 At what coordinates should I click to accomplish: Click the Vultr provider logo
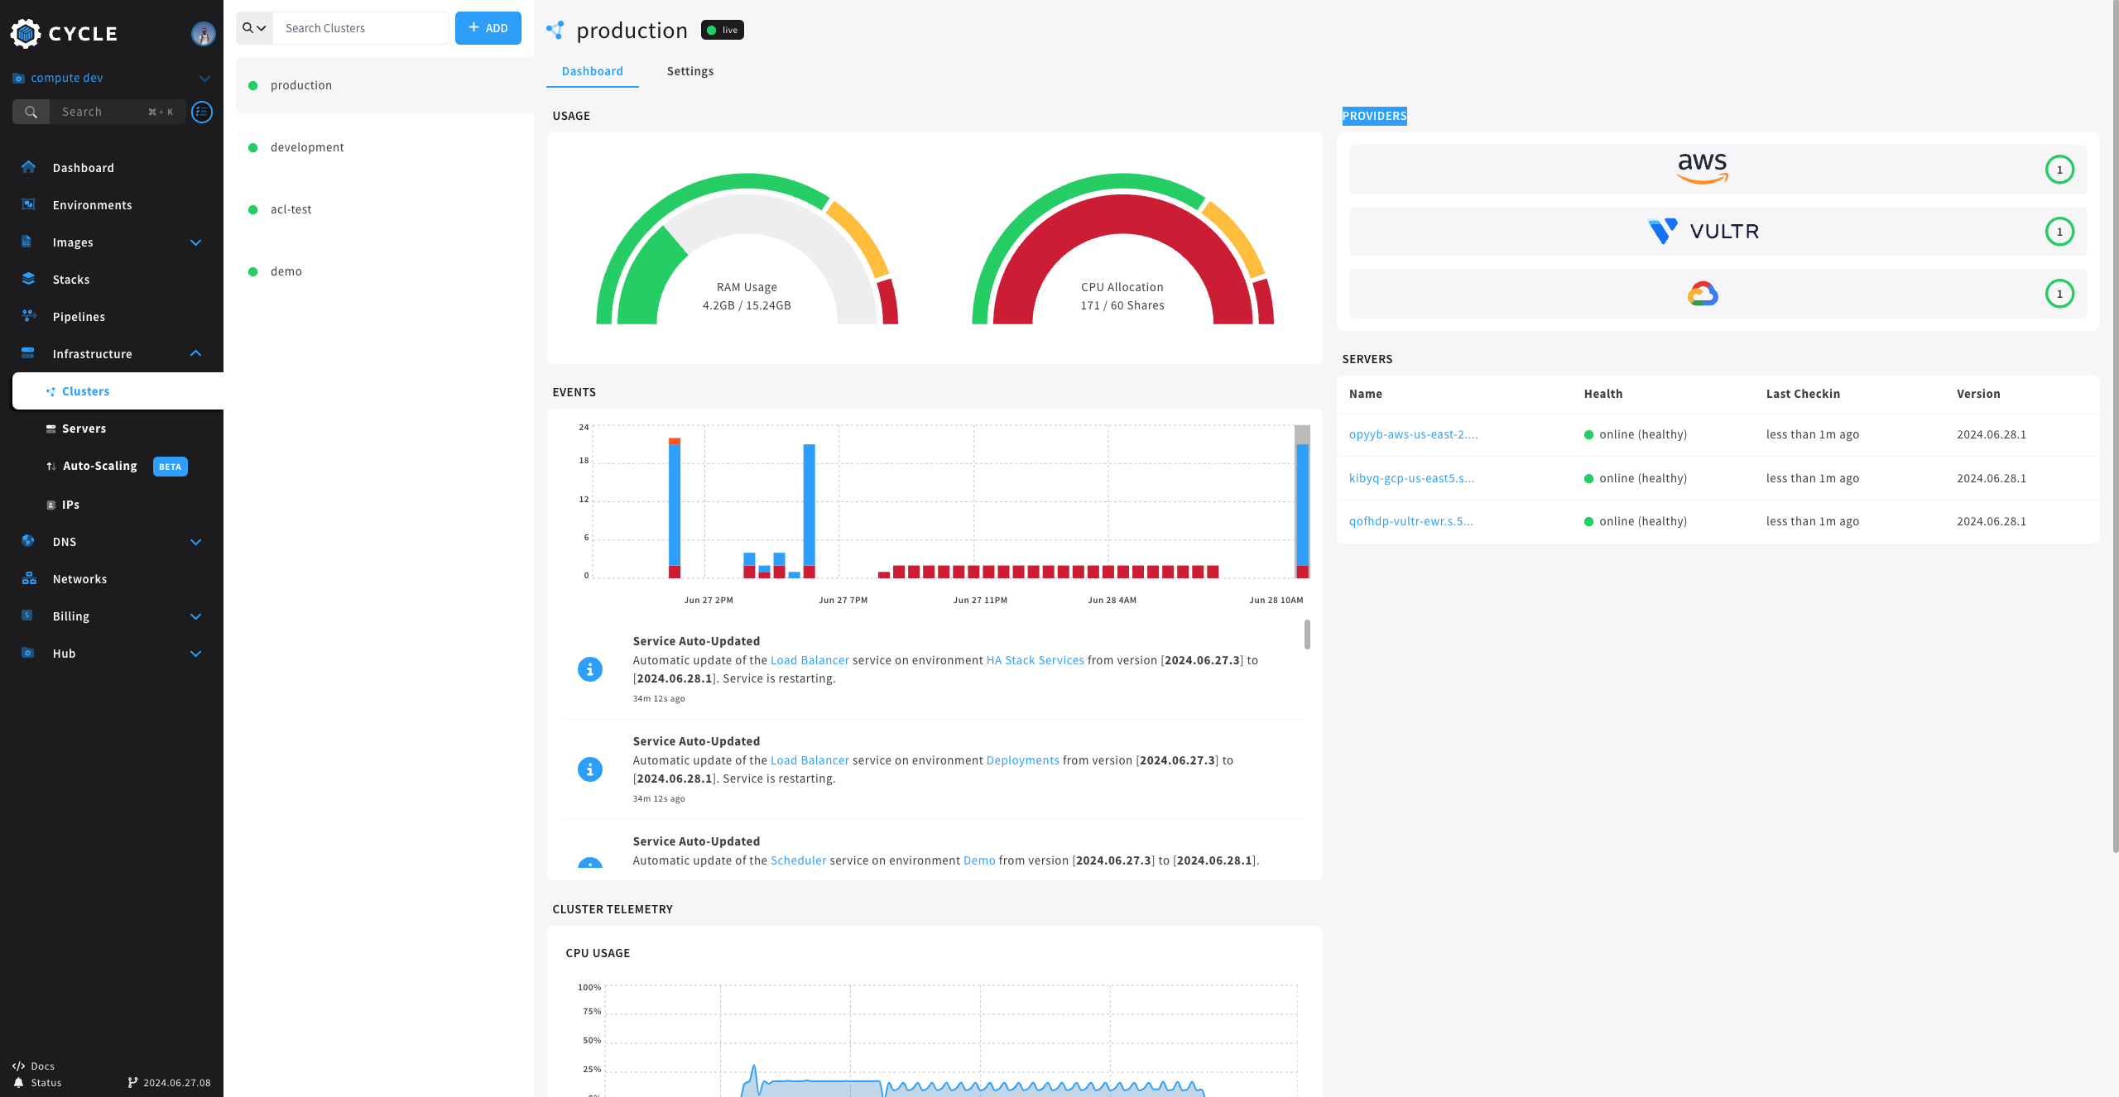tap(1703, 232)
